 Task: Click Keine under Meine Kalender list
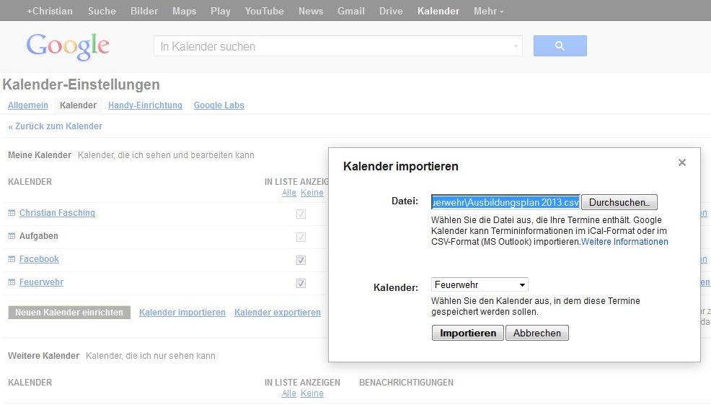point(312,193)
